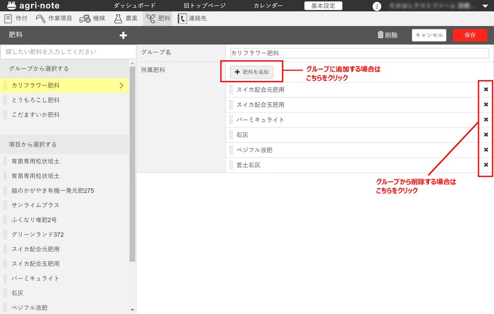Open the カレンダー menu item
This screenshot has height=314, width=494.
pyautogui.click(x=268, y=6)
